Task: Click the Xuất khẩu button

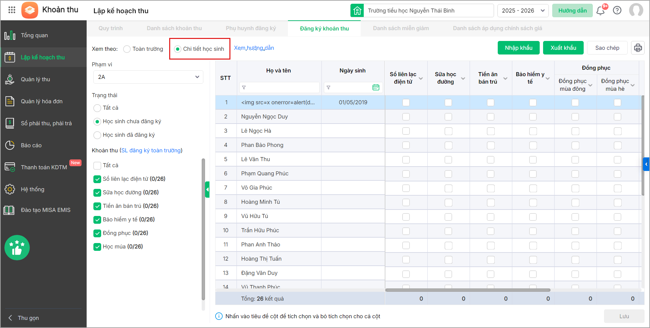Action: pyautogui.click(x=563, y=48)
